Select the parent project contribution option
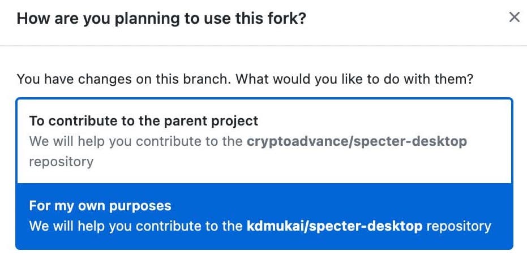Viewport: 527px width, 264px height. click(x=264, y=141)
